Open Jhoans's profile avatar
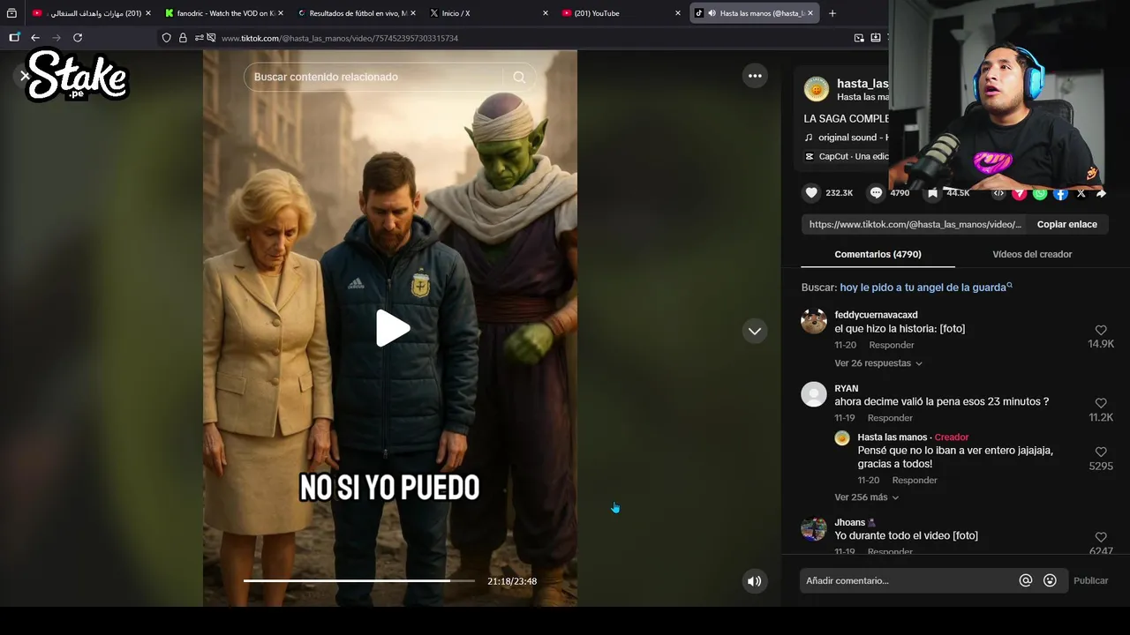Image resolution: width=1130 pixels, height=635 pixels. (x=814, y=528)
